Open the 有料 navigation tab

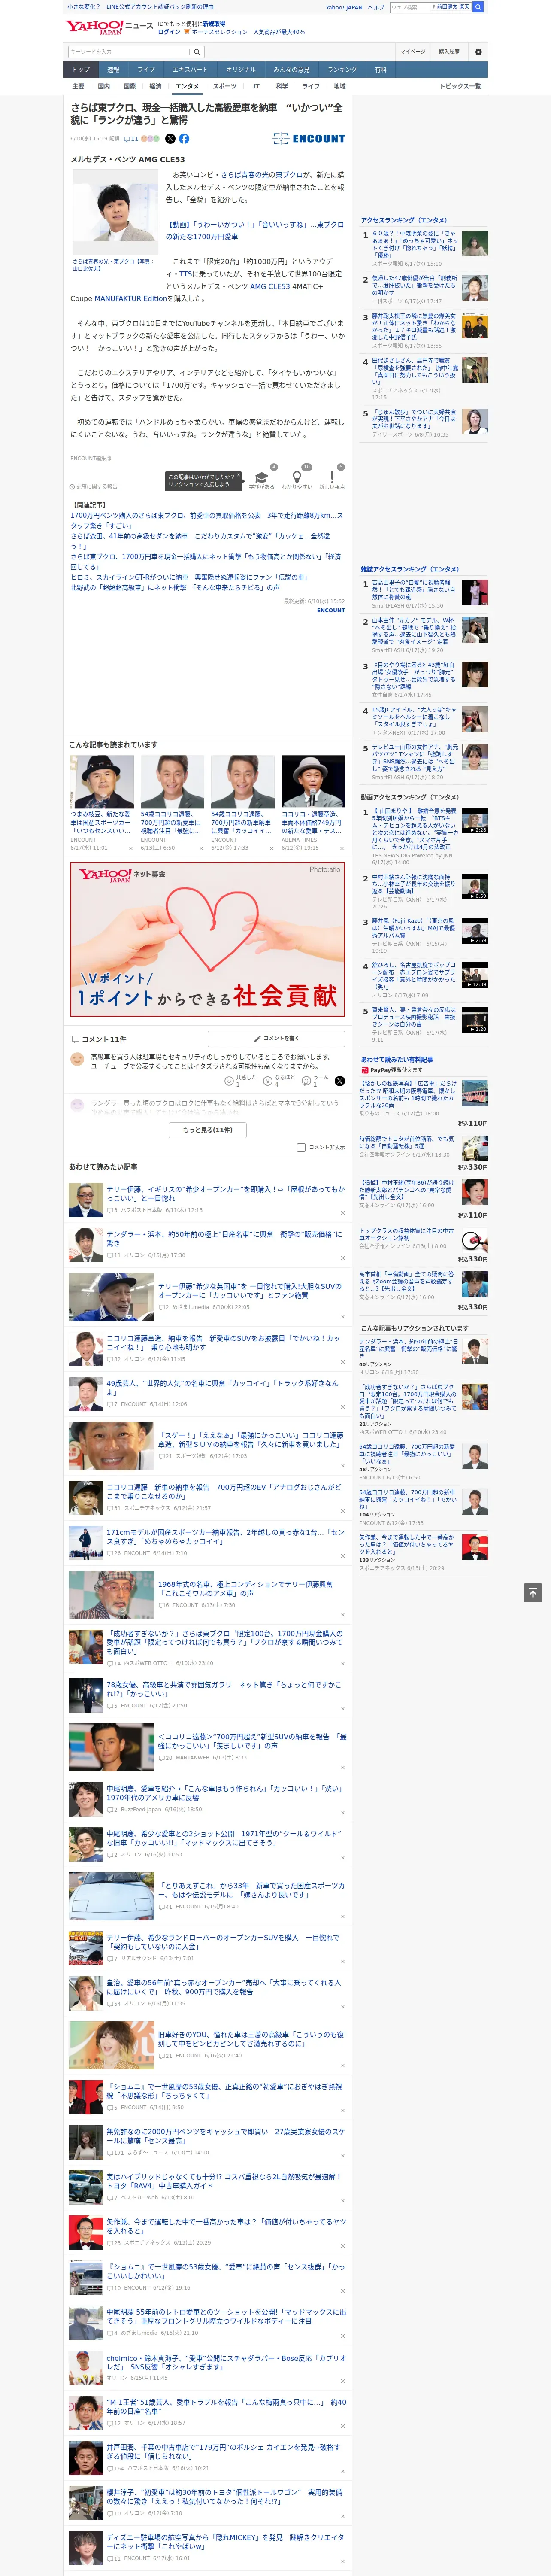click(381, 70)
